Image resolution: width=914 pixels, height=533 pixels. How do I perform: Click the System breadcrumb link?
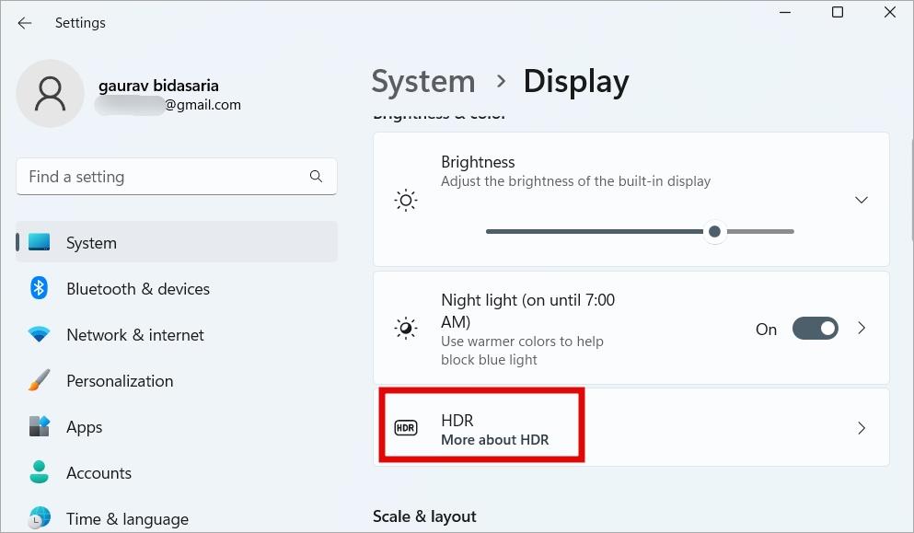423,81
